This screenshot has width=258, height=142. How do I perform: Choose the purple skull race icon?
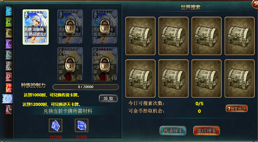[x=9, y=44]
